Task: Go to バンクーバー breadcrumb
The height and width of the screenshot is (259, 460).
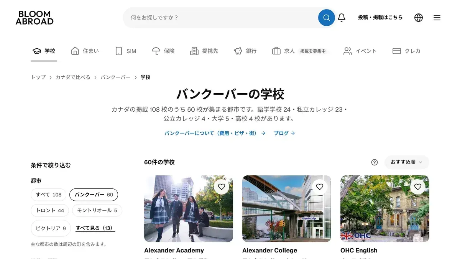Action: [x=115, y=77]
